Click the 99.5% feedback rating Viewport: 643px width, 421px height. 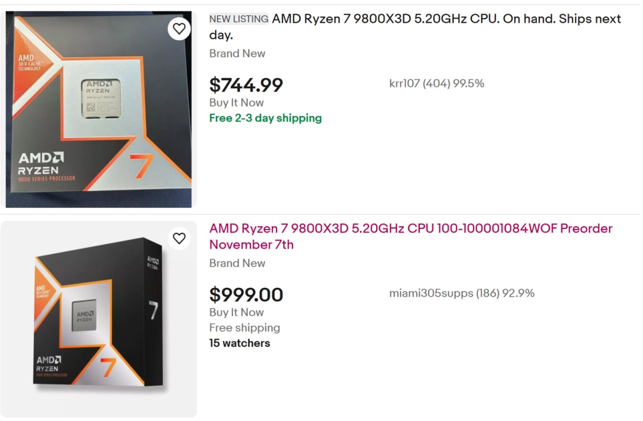(469, 83)
